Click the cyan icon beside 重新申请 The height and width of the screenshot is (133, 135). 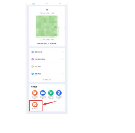pos(33,74)
